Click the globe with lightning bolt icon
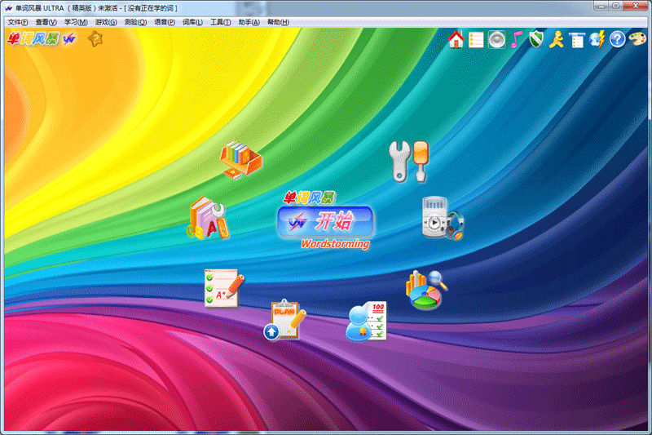Viewport: 652px width, 435px height. pos(597,39)
